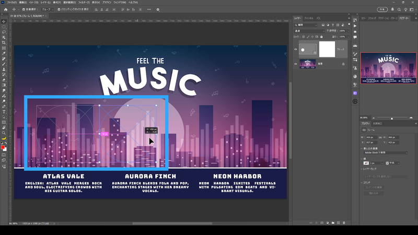This screenshot has height=235, width=418.
Task: Switch to the チャンネル (Channels) tab
Action: point(309,18)
